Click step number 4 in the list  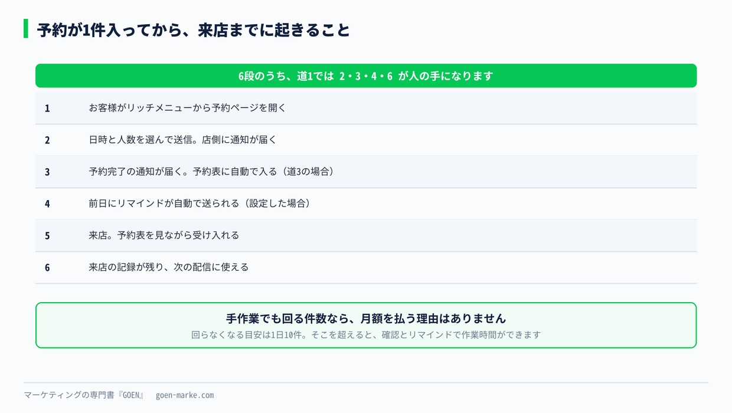pyautogui.click(x=47, y=204)
